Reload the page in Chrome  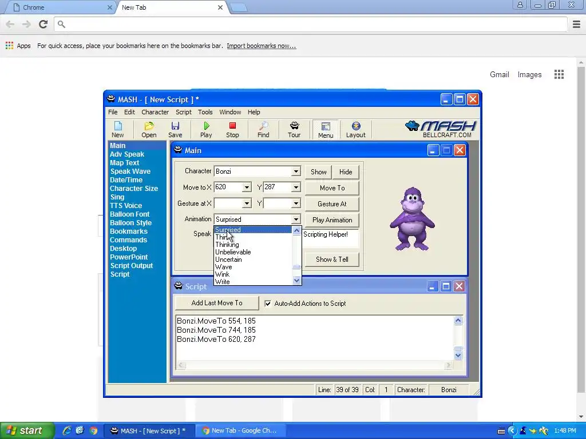43,24
